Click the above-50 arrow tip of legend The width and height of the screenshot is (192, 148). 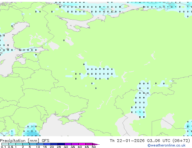[96, 144]
